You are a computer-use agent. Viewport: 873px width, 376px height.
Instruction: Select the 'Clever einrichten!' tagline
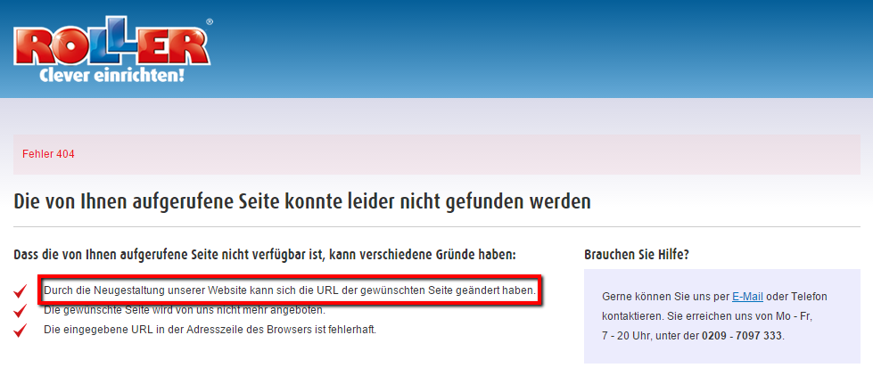point(111,77)
